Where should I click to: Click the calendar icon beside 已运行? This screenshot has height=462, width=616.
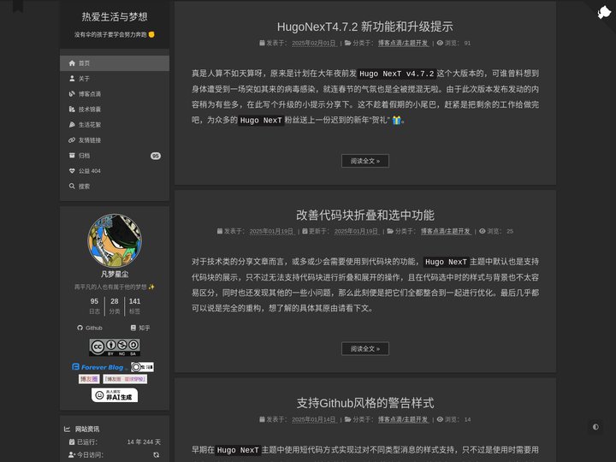coord(72,442)
